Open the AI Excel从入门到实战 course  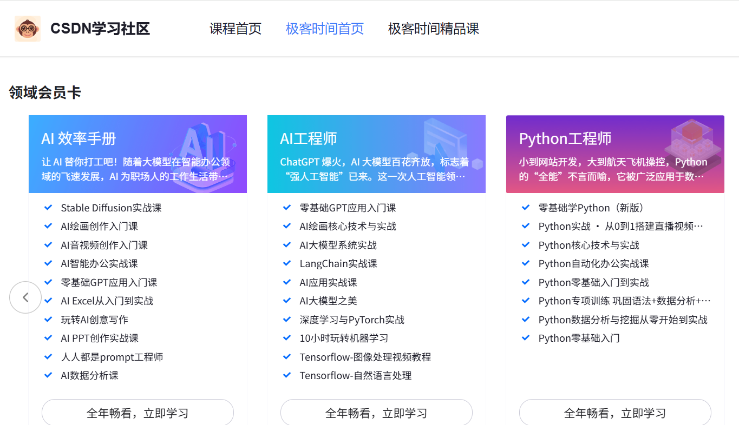107,301
